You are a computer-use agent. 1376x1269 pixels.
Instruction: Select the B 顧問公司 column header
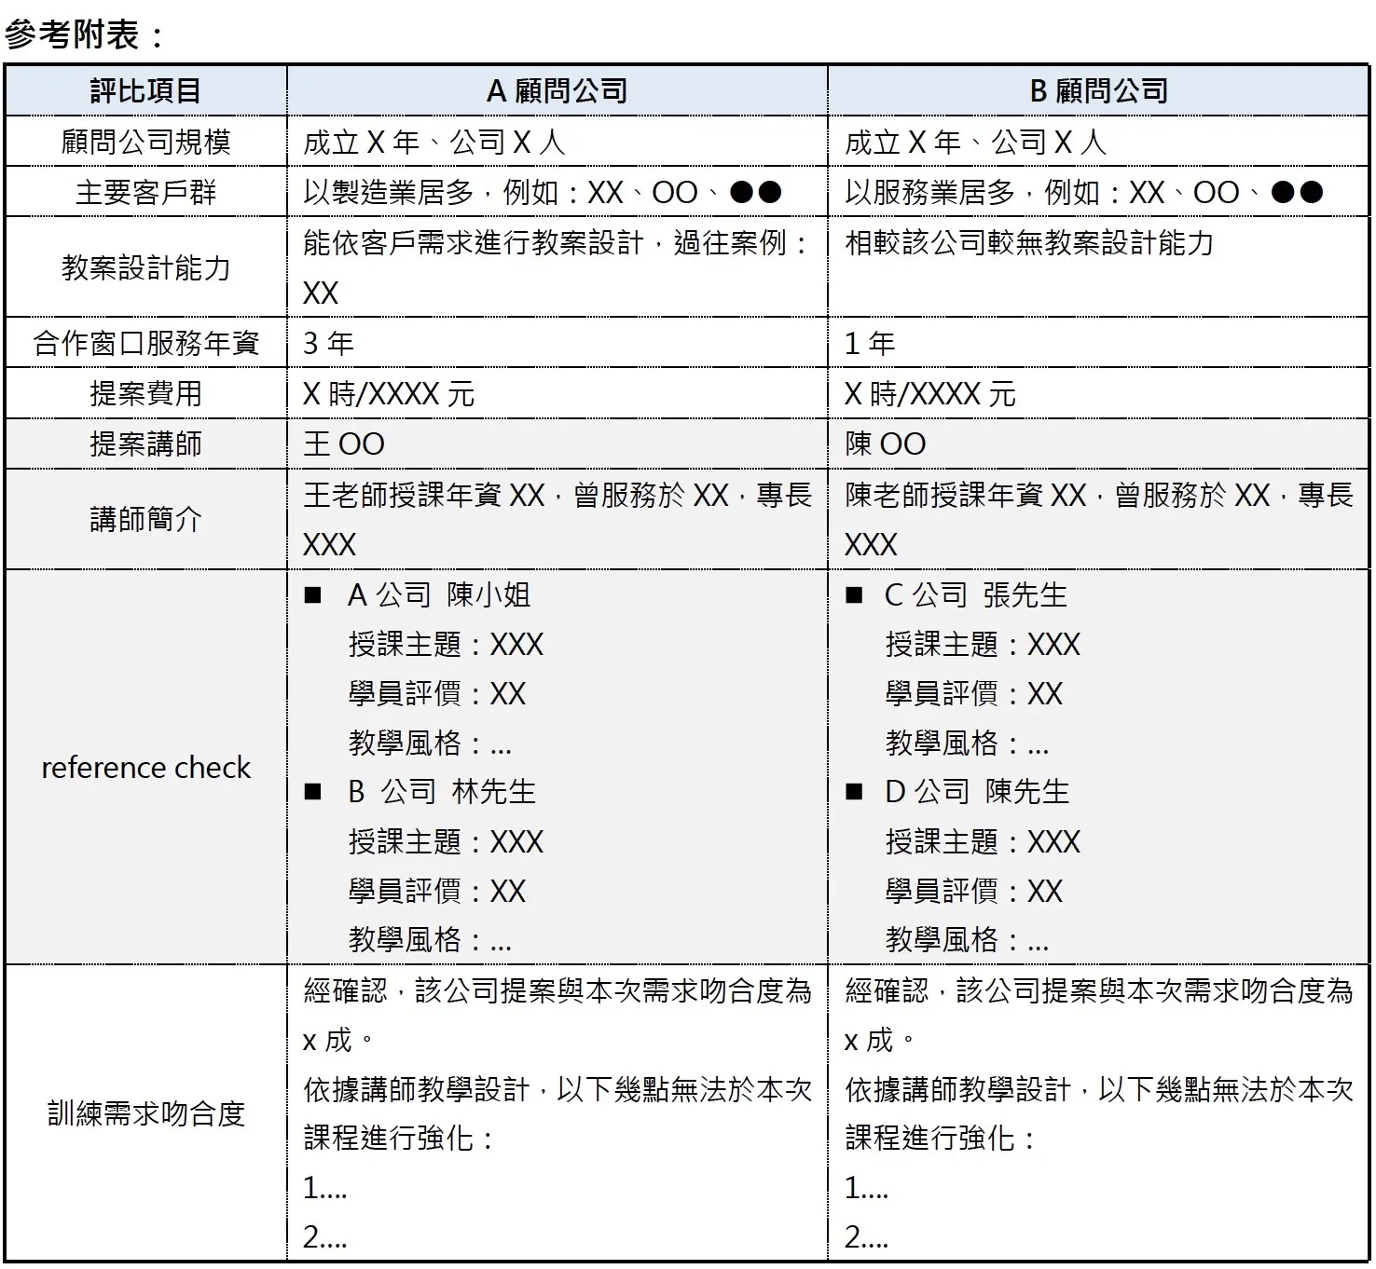1098,91
